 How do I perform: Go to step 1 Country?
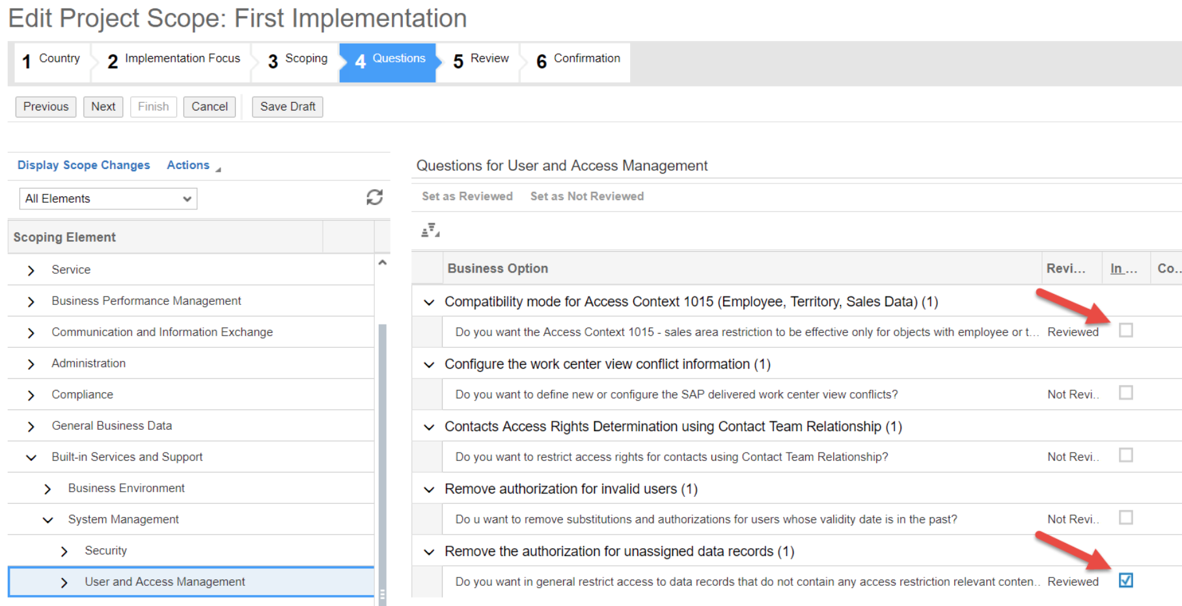pyautogui.click(x=51, y=62)
